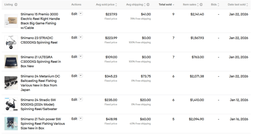The image size is (256, 134).
Task: Click the Total sold descending sort arrow
Action: click(x=173, y=5)
